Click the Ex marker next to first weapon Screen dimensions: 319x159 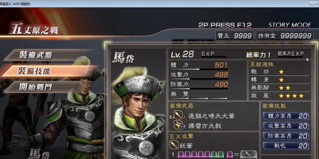tap(172, 117)
